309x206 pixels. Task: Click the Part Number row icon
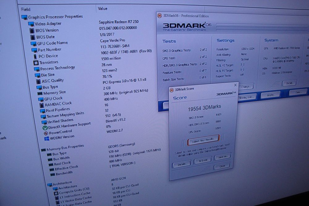pyautogui.click(x=34, y=50)
